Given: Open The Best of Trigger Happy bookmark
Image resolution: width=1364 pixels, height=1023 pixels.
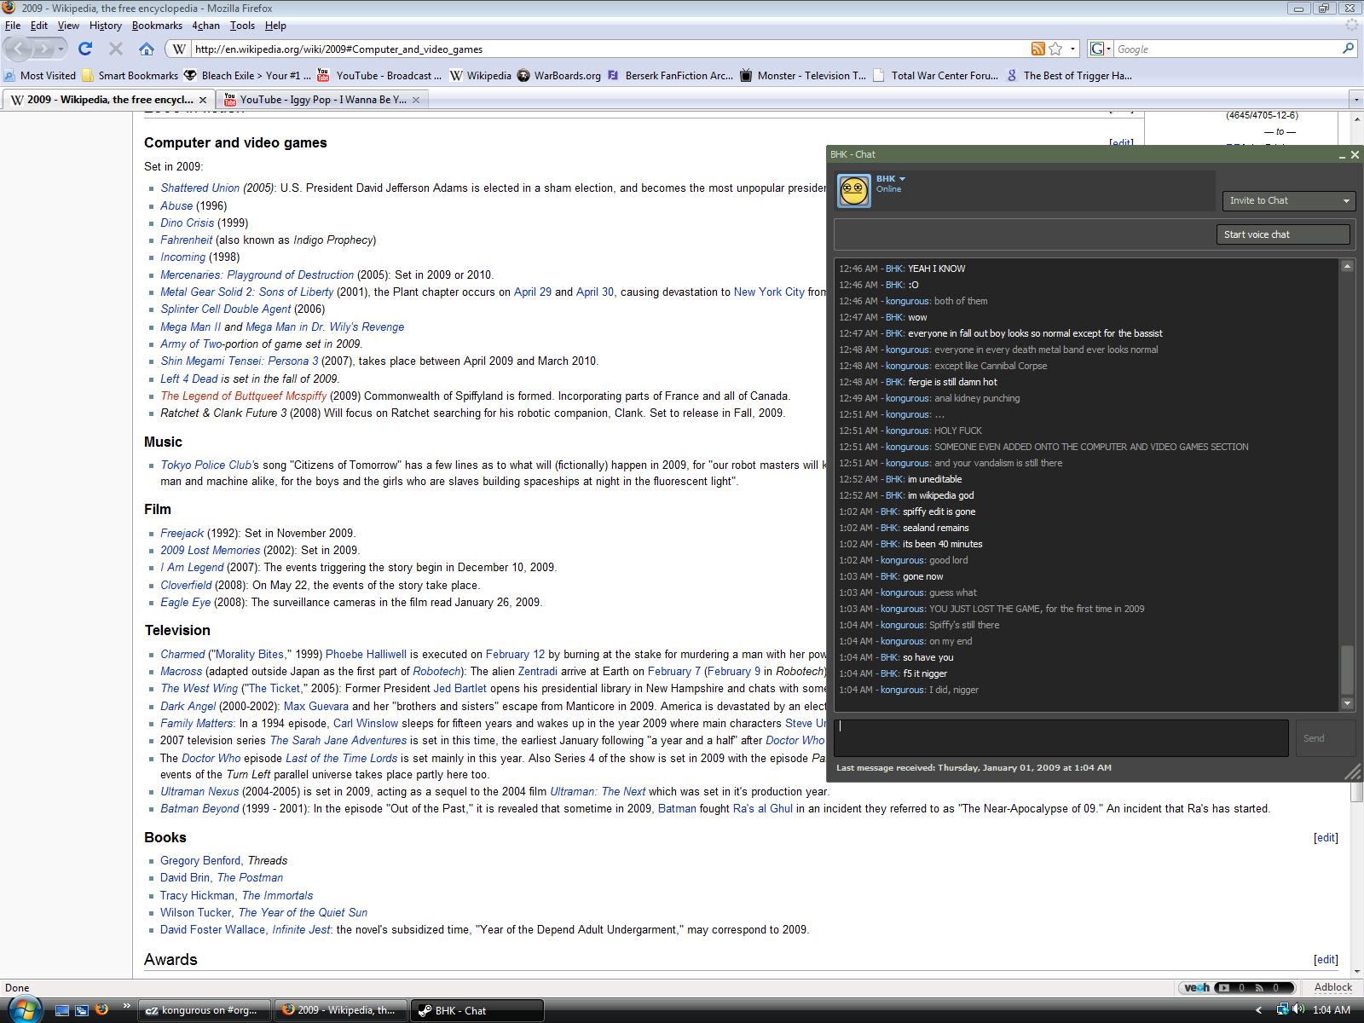Looking at the screenshot, I should (1069, 75).
